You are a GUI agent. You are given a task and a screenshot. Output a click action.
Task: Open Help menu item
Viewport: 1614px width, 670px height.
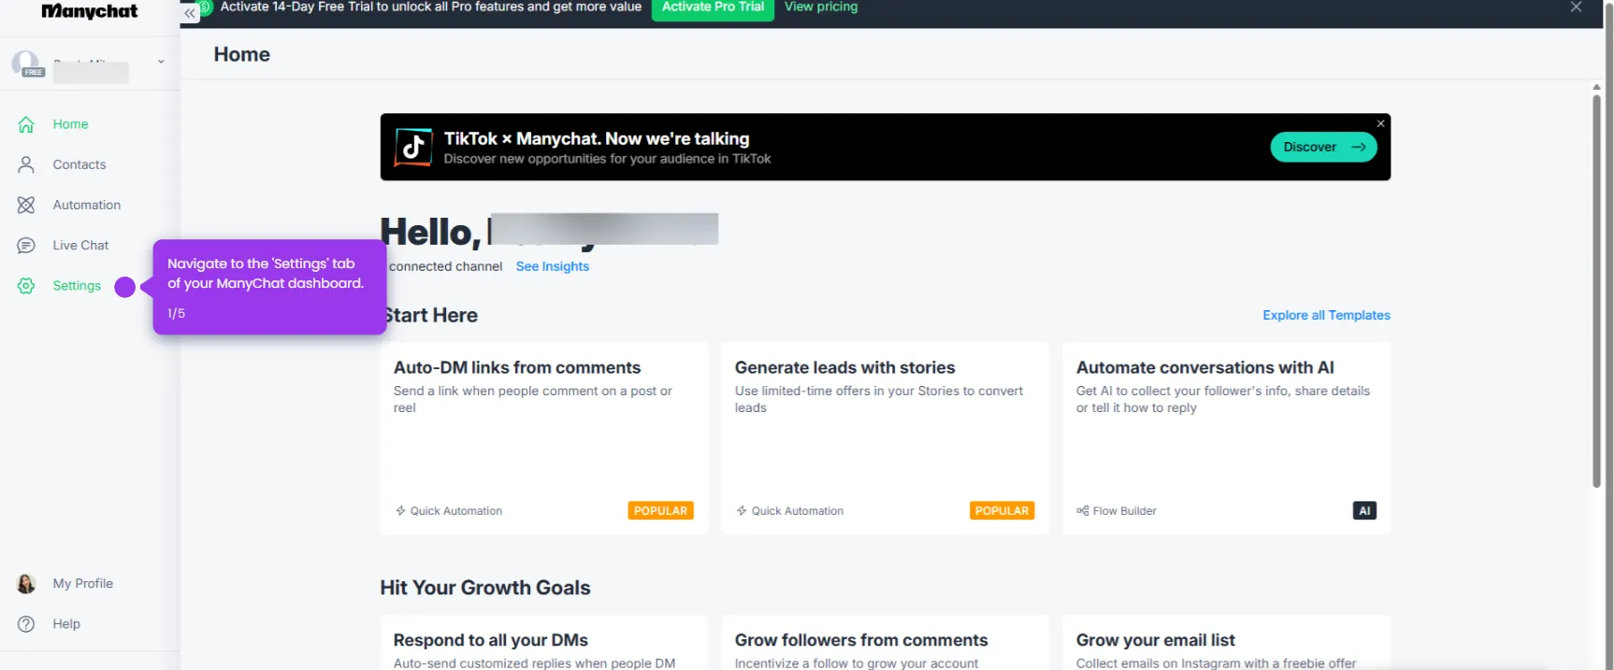click(x=66, y=624)
